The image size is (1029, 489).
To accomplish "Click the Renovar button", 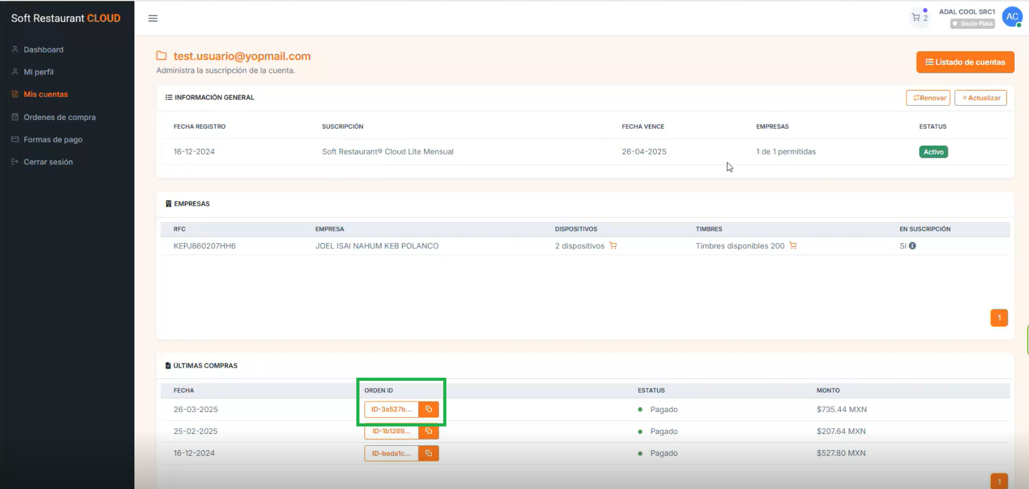I will [928, 98].
